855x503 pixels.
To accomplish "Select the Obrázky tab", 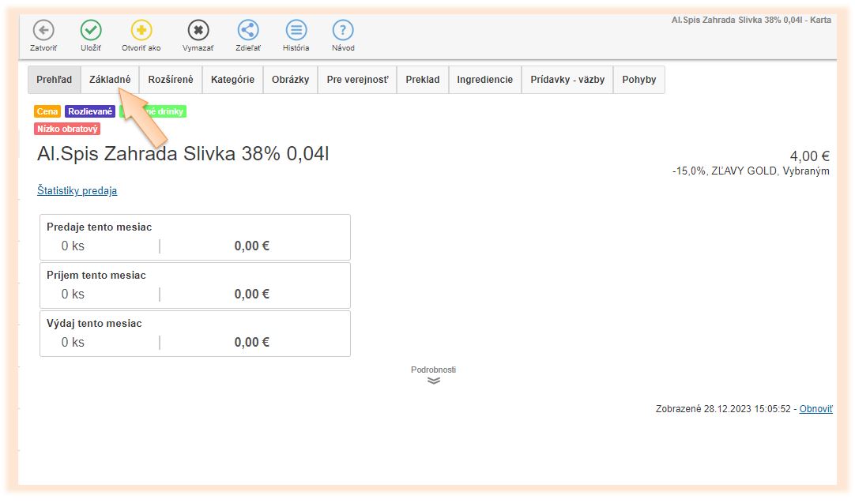I will click(290, 80).
